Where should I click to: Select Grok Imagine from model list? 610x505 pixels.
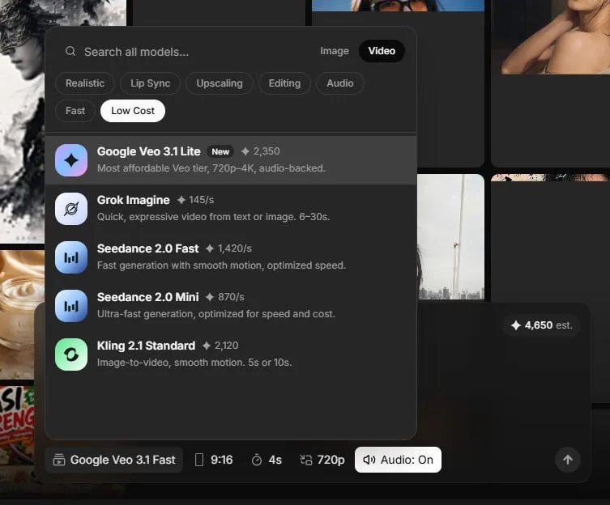click(231, 209)
